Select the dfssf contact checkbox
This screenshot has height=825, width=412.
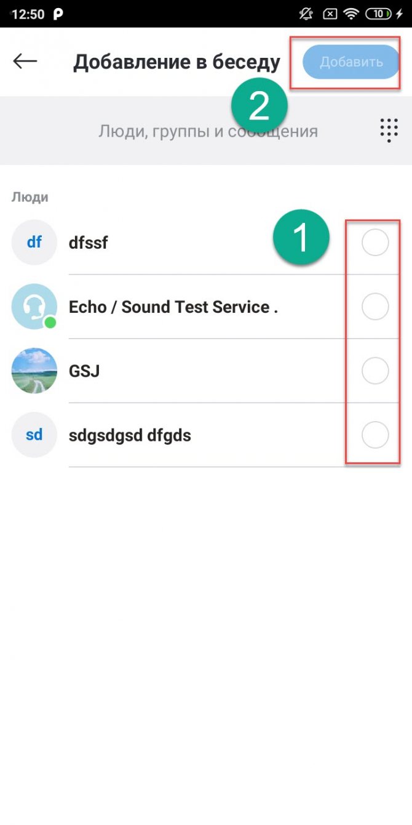pos(375,243)
